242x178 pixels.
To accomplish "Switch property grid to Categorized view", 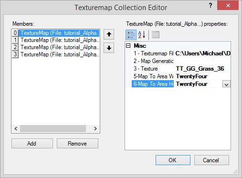I will pos(131,34).
